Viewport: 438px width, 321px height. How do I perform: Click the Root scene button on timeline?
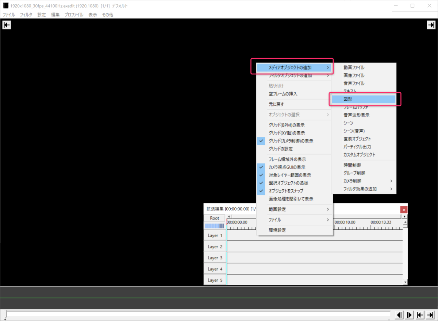pyautogui.click(x=214, y=218)
